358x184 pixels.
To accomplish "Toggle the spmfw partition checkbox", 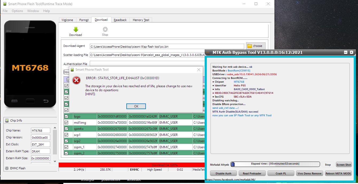I will 67,129.
